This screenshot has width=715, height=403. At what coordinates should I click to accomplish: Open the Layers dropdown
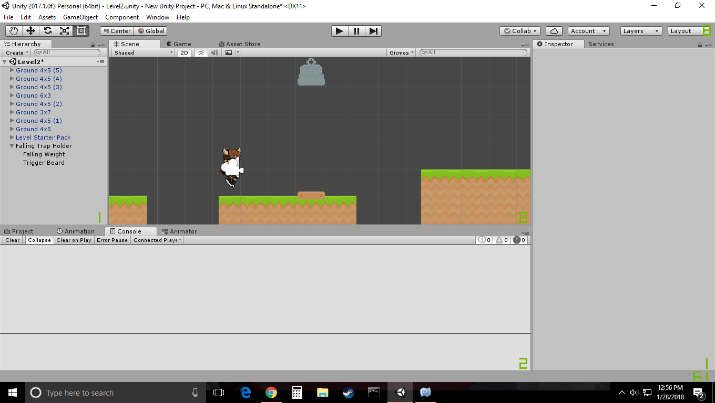[641, 31]
